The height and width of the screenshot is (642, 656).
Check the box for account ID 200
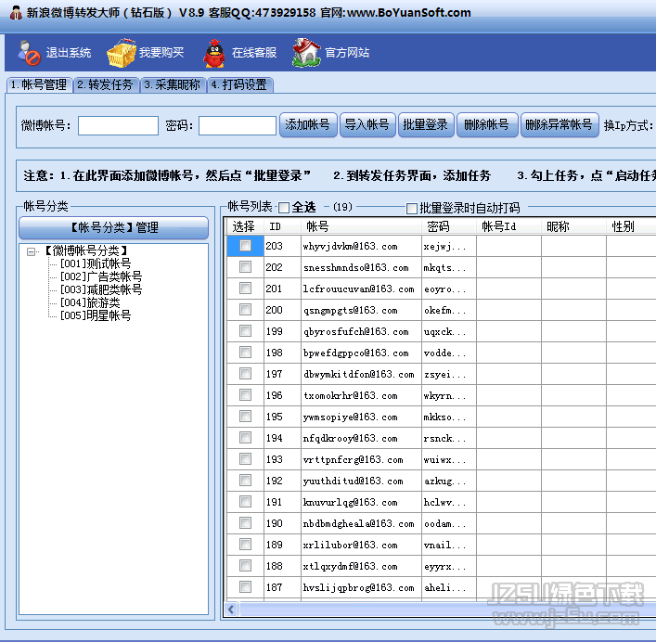[246, 310]
